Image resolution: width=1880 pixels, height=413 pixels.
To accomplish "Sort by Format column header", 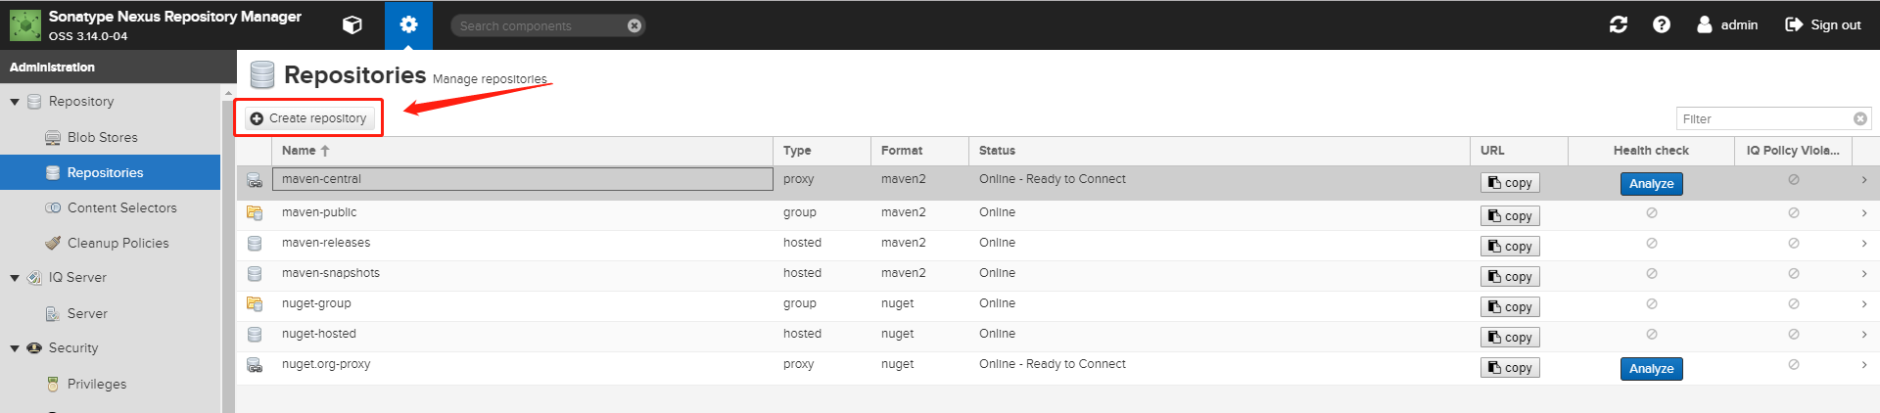I will pos(919,151).
